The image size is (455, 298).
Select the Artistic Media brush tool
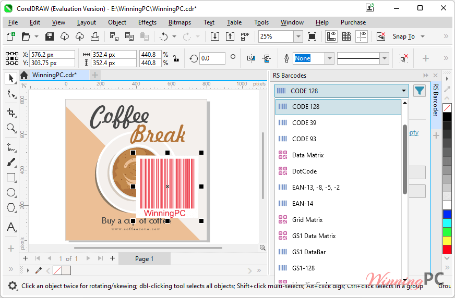coord(11,162)
